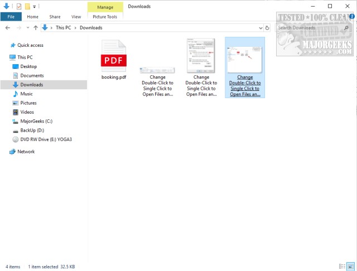357x271 pixels.
Task: Select the wide strip image thumbnail
Action: [157, 70]
